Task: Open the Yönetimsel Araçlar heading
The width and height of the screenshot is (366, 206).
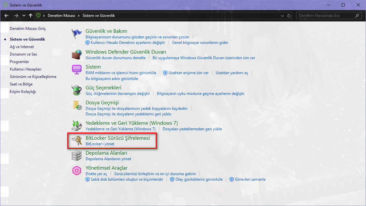Action: pos(106,168)
